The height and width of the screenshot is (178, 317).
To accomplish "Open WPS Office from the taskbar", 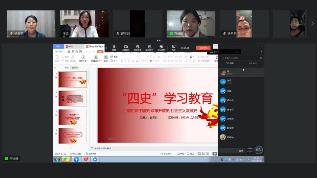I will click(x=86, y=159).
